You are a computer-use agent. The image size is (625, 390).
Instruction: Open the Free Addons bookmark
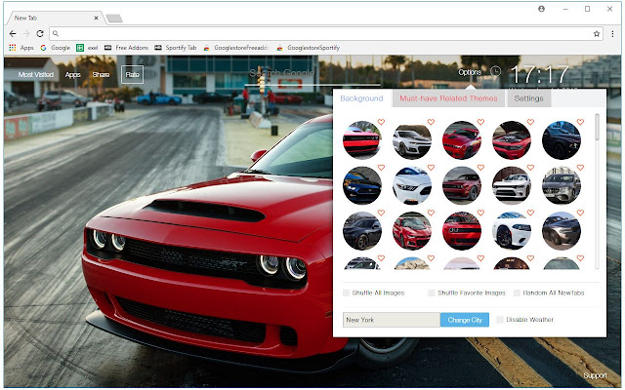pos(126,48)
